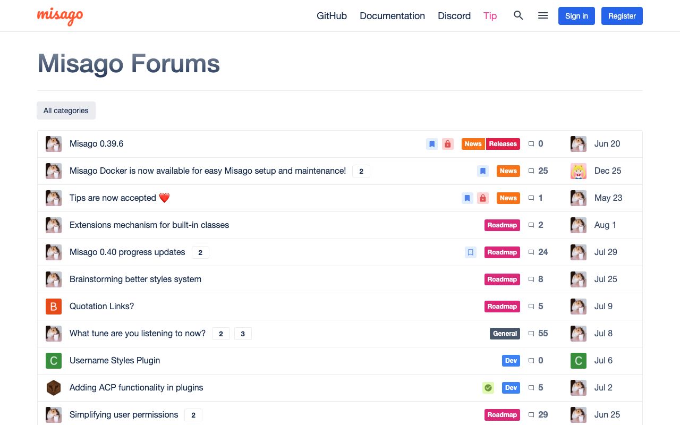Open the search magnifier icon
The height and width of the screenshot is (425, 680).
pyautogui.click(x=518, y=16)
